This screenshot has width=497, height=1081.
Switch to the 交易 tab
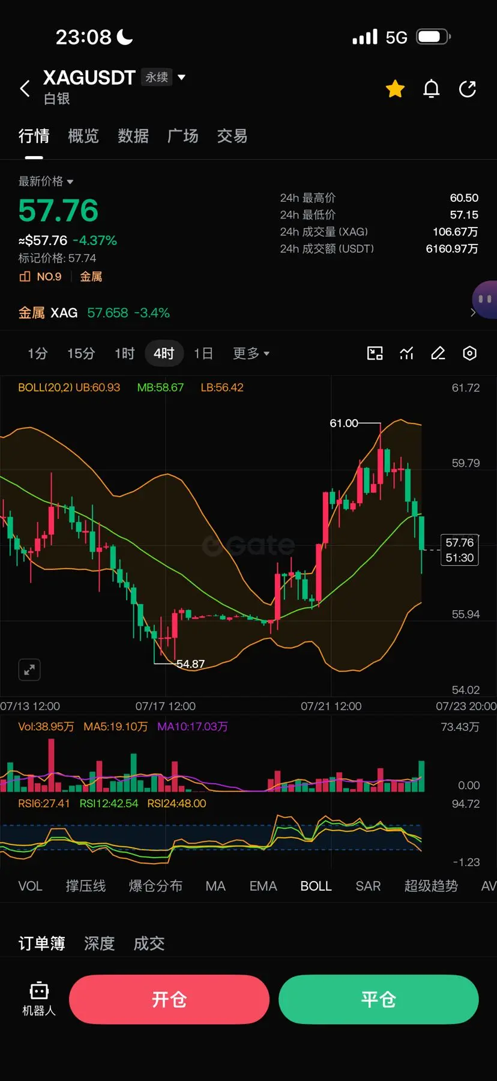(232, 136)
